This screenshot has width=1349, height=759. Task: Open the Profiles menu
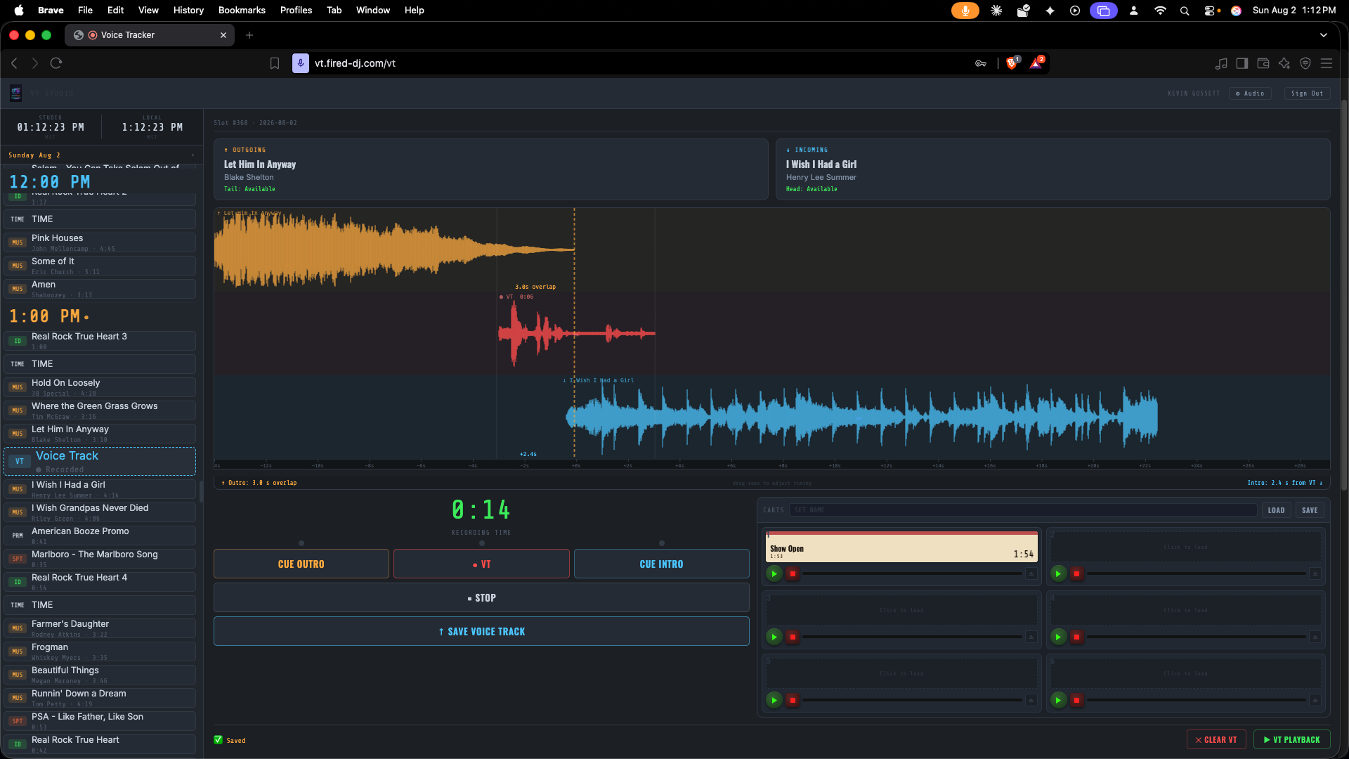click(296, 10)
